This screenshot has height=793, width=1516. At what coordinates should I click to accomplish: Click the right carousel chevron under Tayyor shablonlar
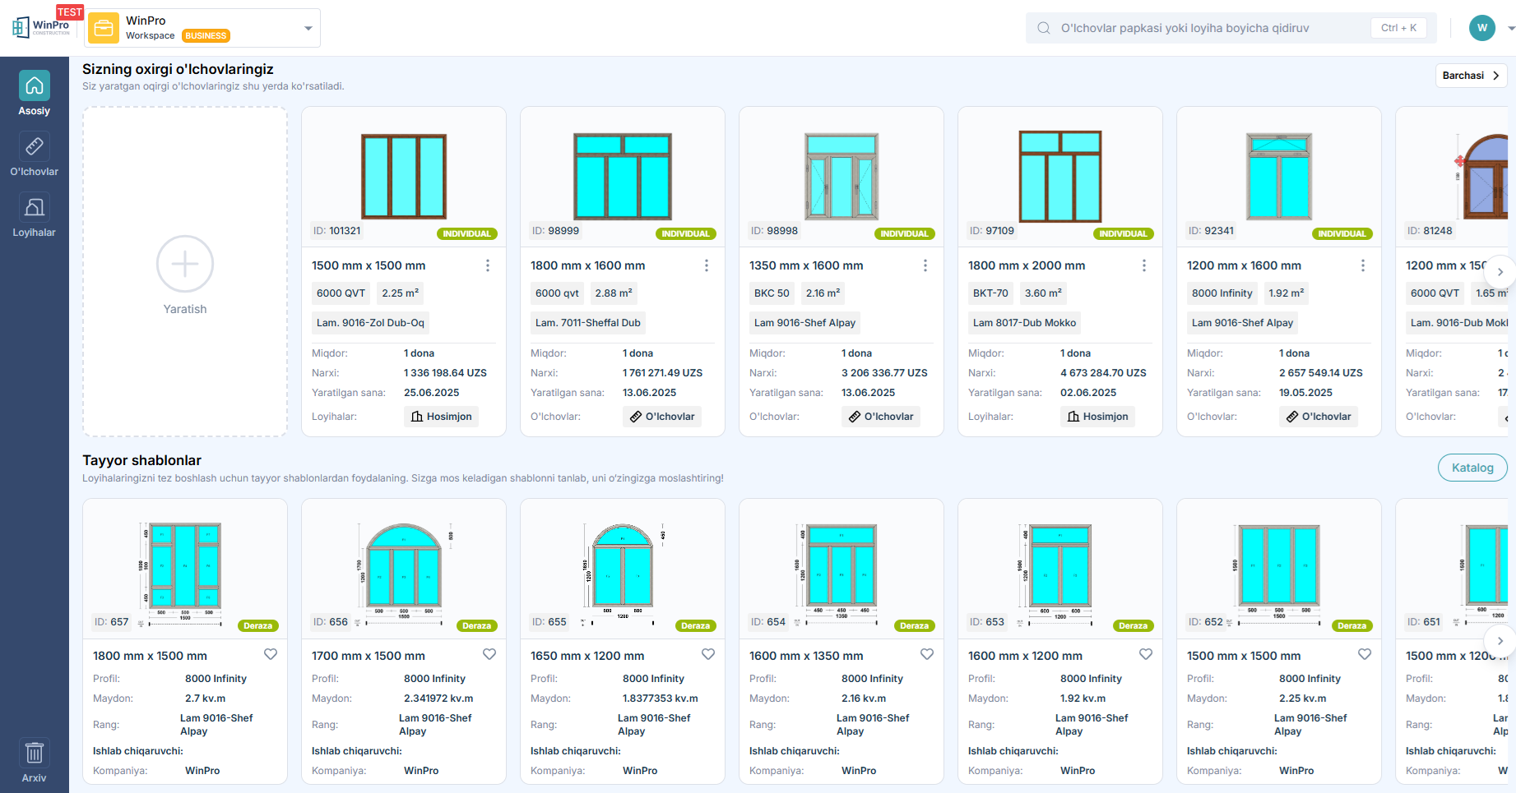pyautogui.click(x=1499, y=641)
